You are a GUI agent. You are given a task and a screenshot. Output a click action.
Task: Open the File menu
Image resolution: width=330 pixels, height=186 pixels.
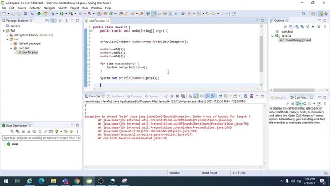coord(4,8)
